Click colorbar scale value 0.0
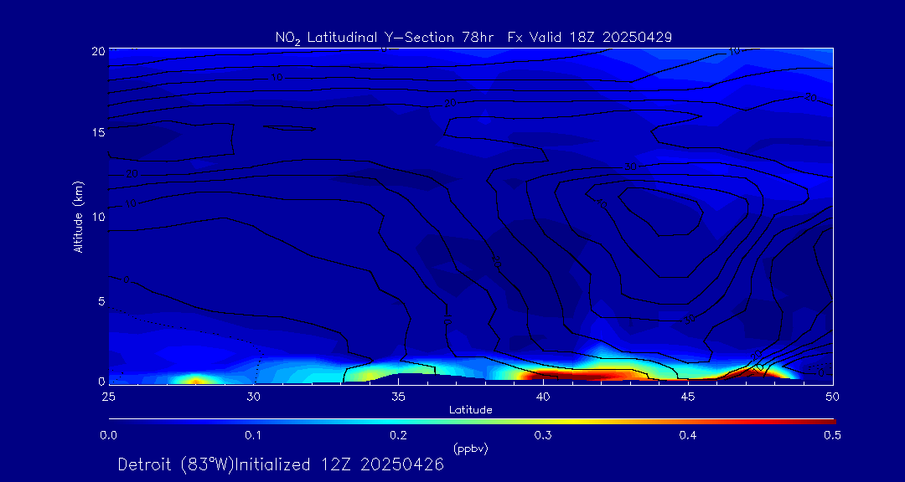Viewport: 905px width, 482px height. click(x=108, y=435)
